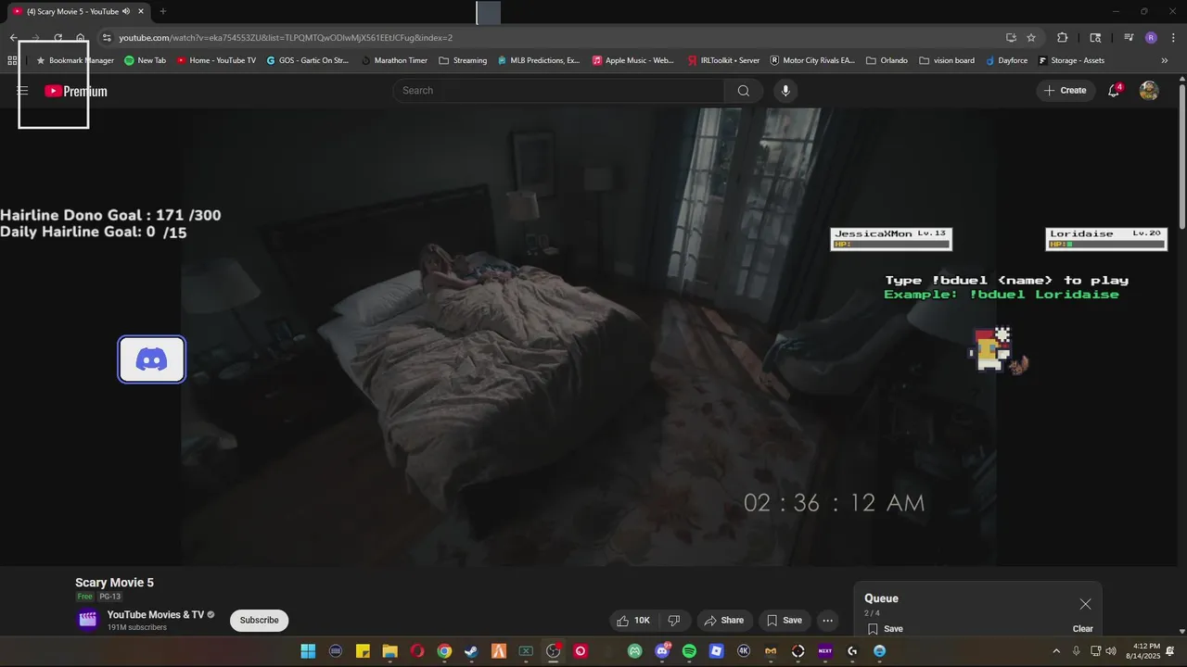Open the New Tab bookmark
The width and height of the screenshot is (1187, 667).
click(x=145, y=60)
